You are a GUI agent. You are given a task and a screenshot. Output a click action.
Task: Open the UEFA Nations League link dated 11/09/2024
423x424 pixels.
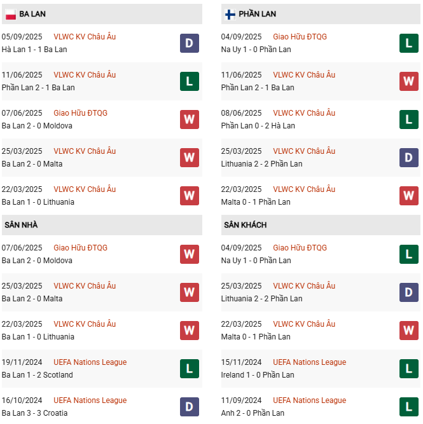coord(309,400)
